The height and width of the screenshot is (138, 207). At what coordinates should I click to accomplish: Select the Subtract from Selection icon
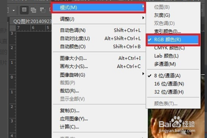click(x=42, y=10)
